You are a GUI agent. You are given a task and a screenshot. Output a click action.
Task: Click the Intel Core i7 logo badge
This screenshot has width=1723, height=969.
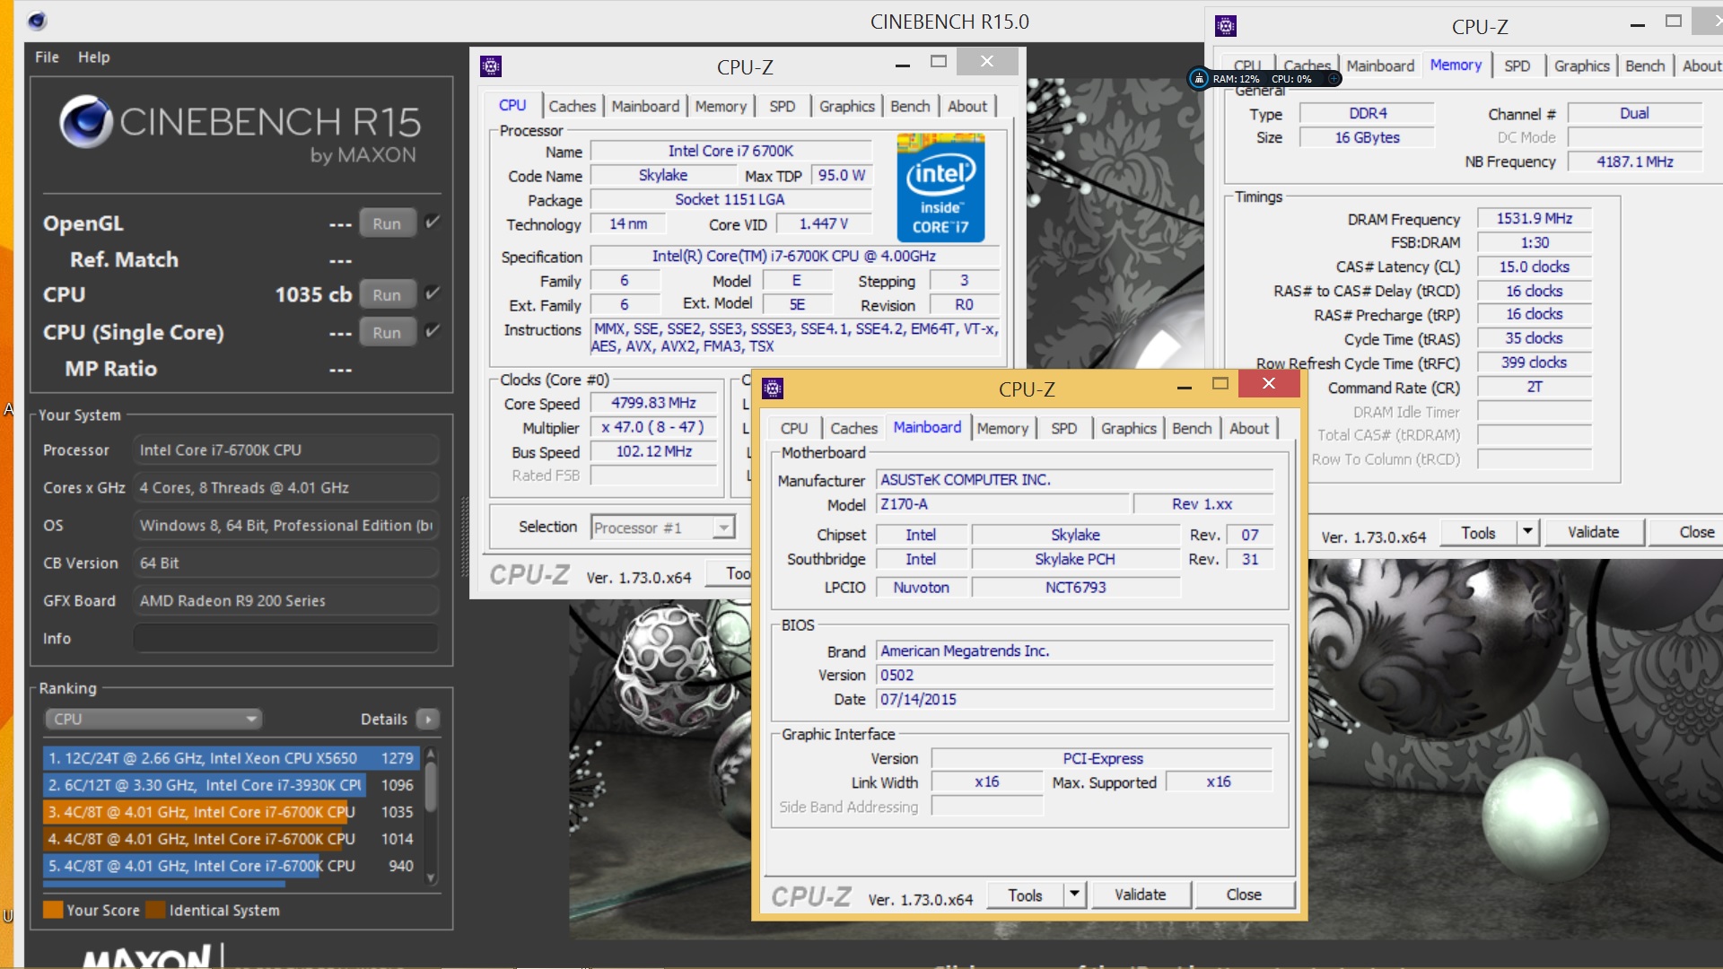tap(940, 187)
